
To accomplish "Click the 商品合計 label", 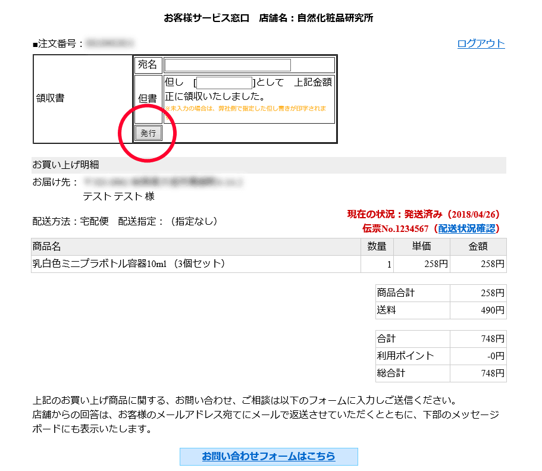I will point(396,293).
